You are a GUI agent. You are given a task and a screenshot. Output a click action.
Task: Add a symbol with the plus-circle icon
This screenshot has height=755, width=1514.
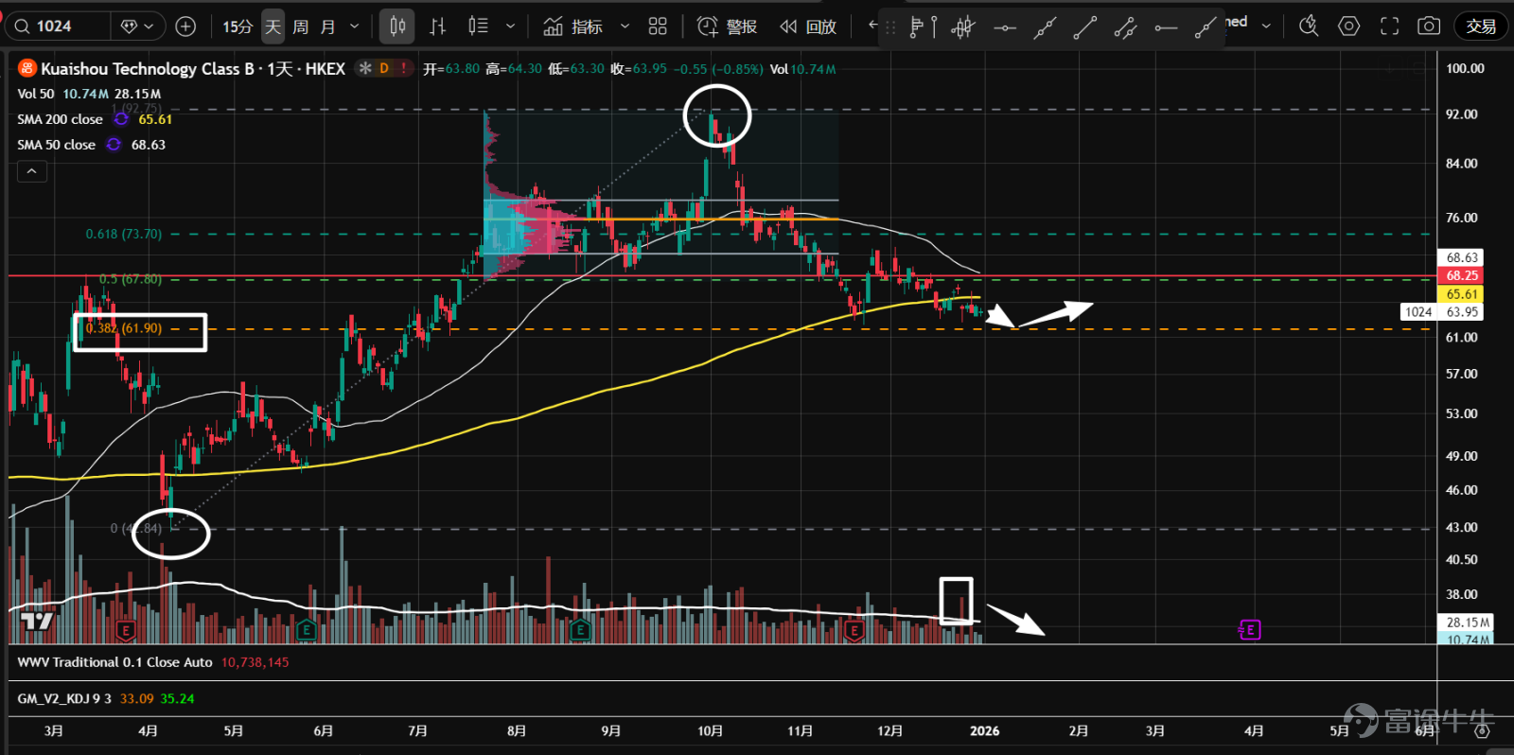click(185, 26)
